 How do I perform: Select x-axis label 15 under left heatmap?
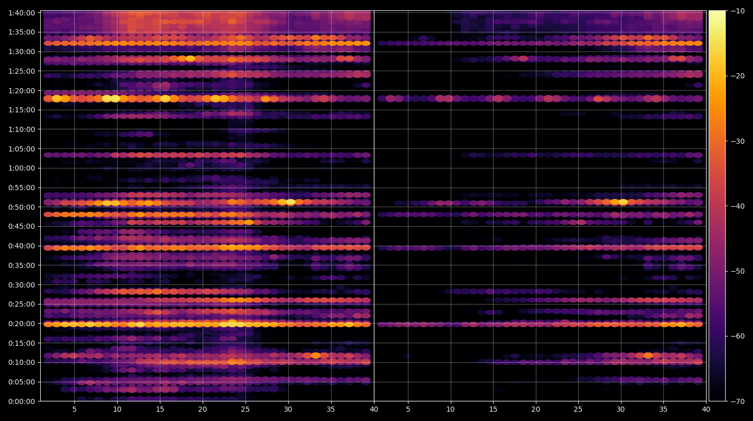tap(160, 410)
